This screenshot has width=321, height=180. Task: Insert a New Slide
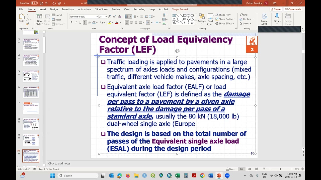pos(39,19)
